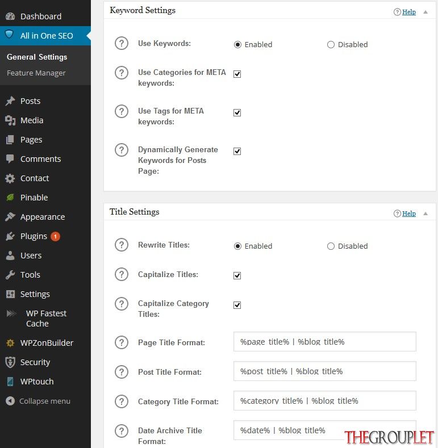Click the Date Archive Title Format field

tap(325, 430)
